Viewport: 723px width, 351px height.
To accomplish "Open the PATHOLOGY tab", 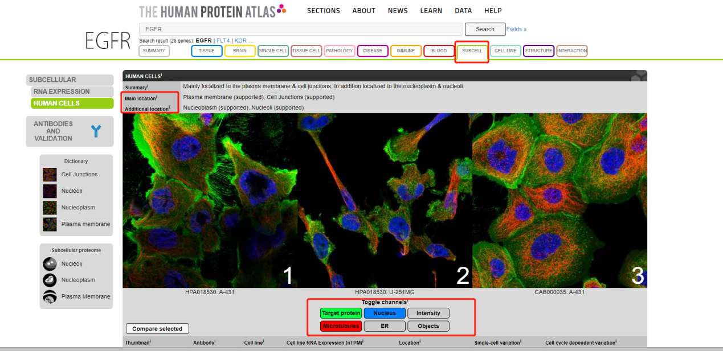I will [x=340, y=51].
